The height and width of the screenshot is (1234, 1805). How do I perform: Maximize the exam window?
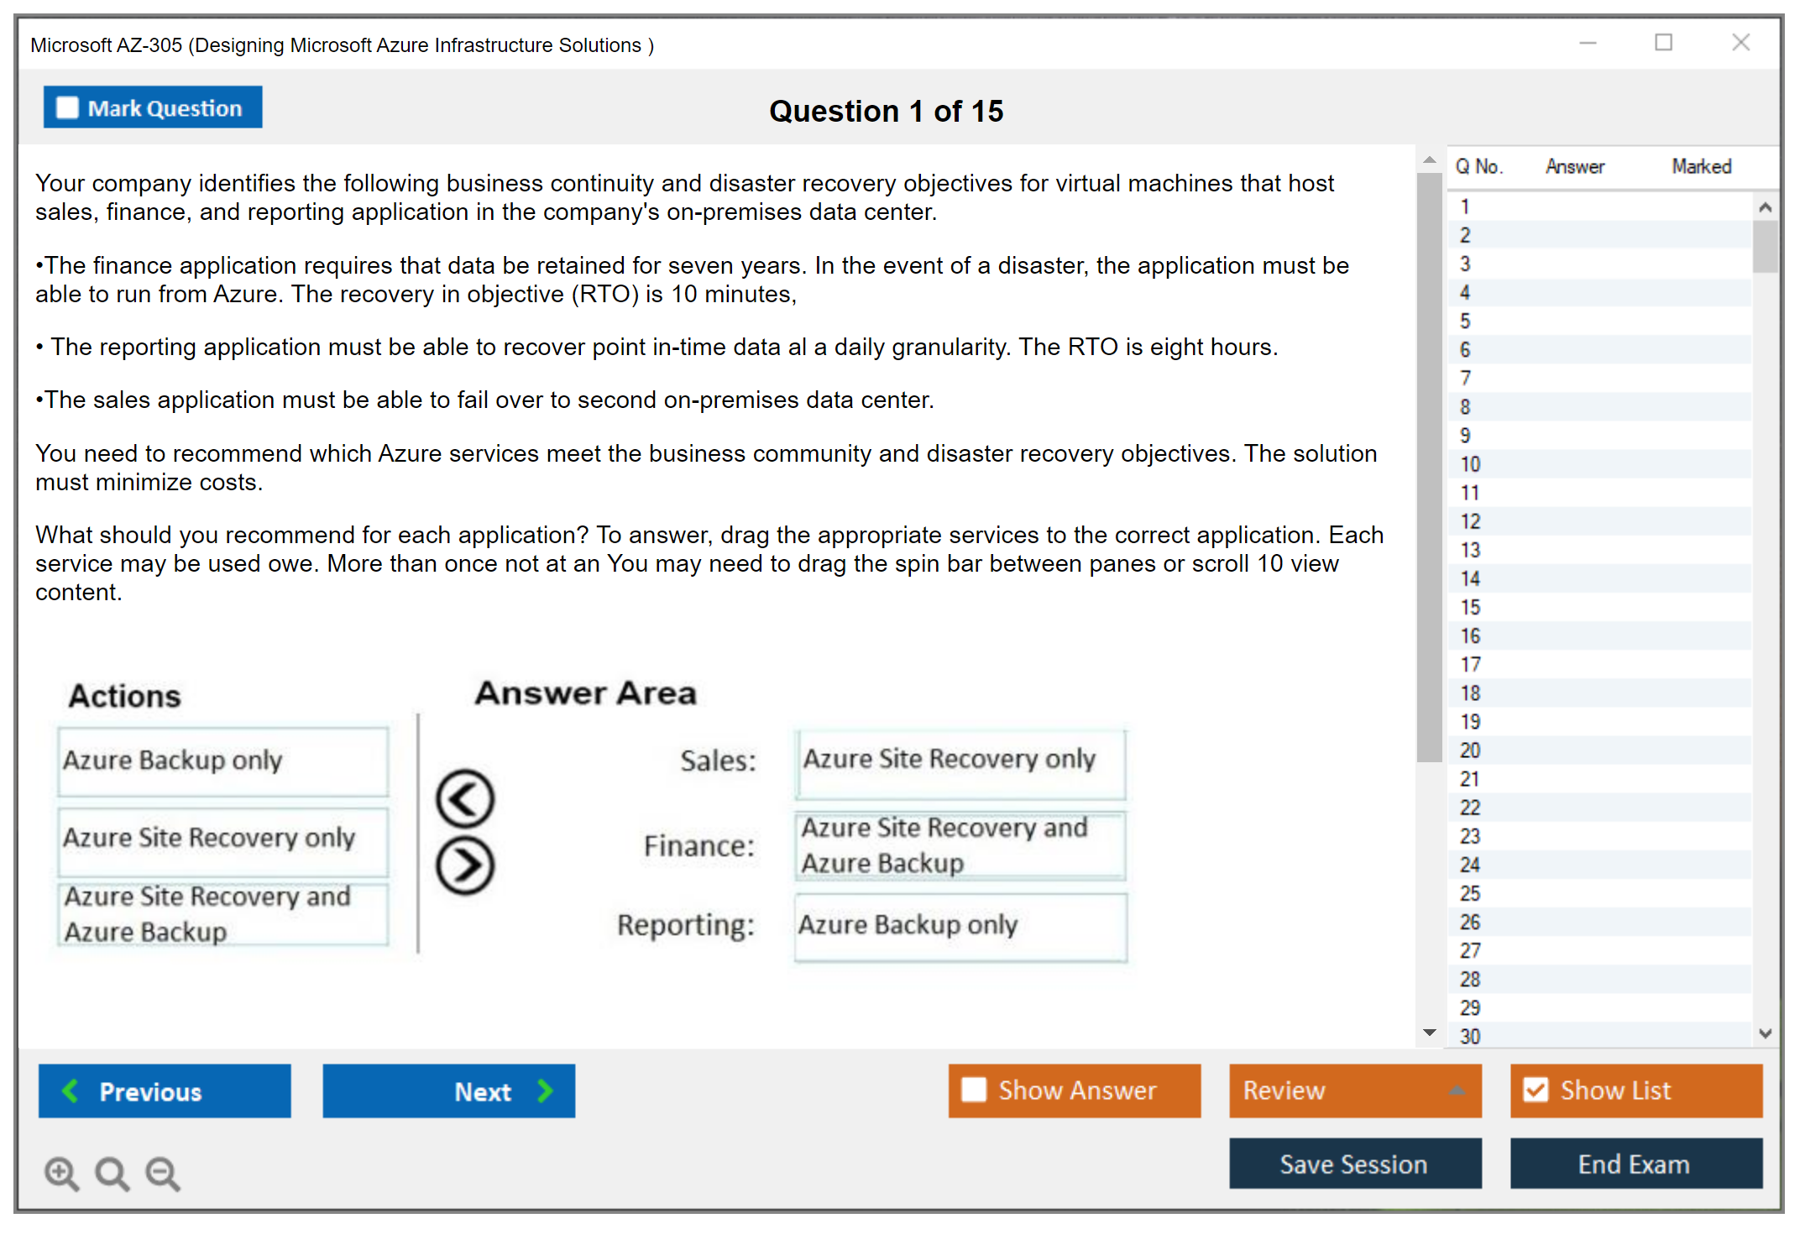pos(1663,43)
